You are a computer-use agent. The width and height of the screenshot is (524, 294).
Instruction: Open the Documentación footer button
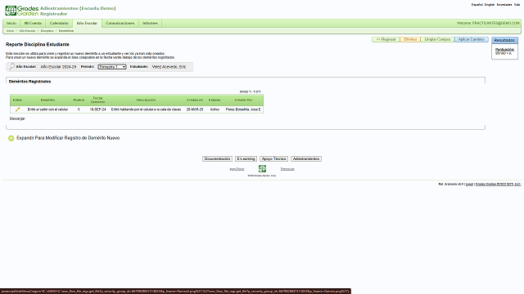217,158
